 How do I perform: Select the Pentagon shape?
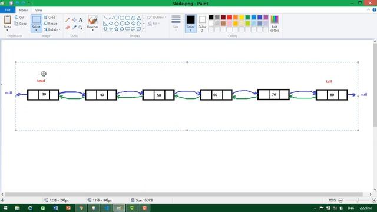pyautogui.click(x=117, y=24)
